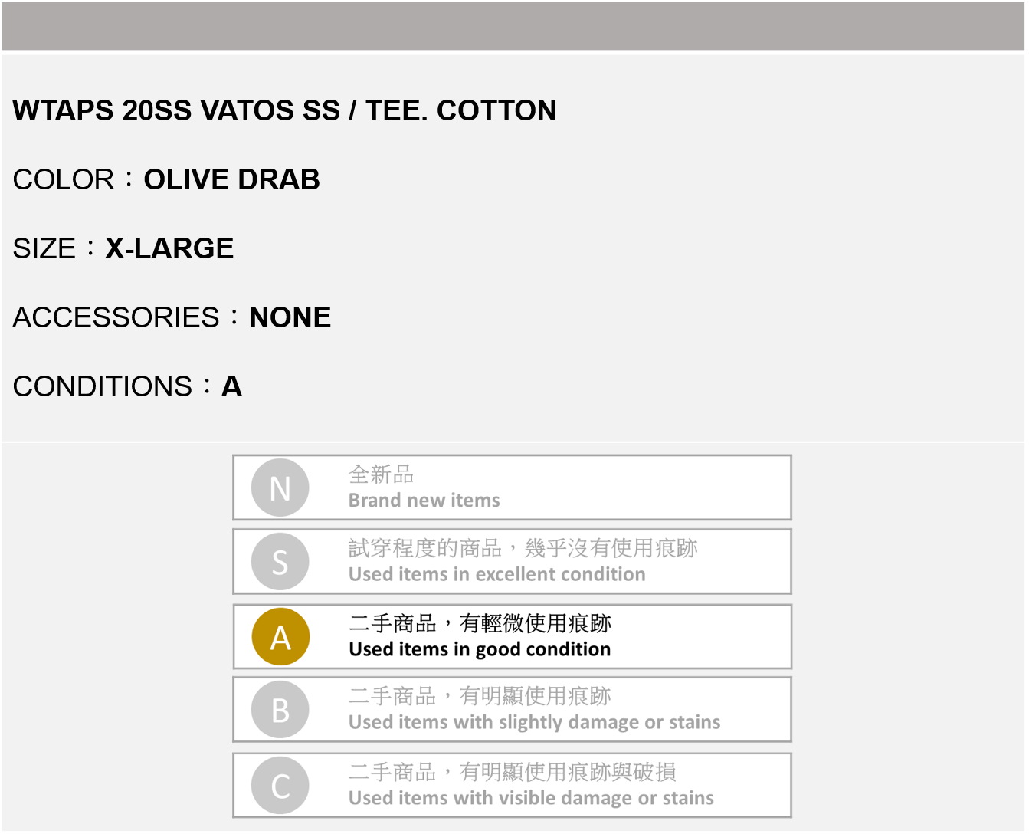Click the X-LARGE size value

(169, 248)
